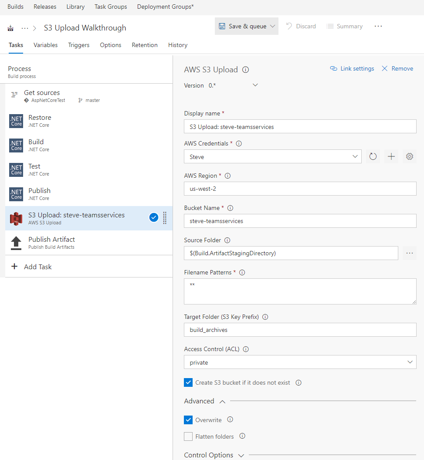424x460 pixels.
Task: Switch to the Triggers tab
Action: 78,45
